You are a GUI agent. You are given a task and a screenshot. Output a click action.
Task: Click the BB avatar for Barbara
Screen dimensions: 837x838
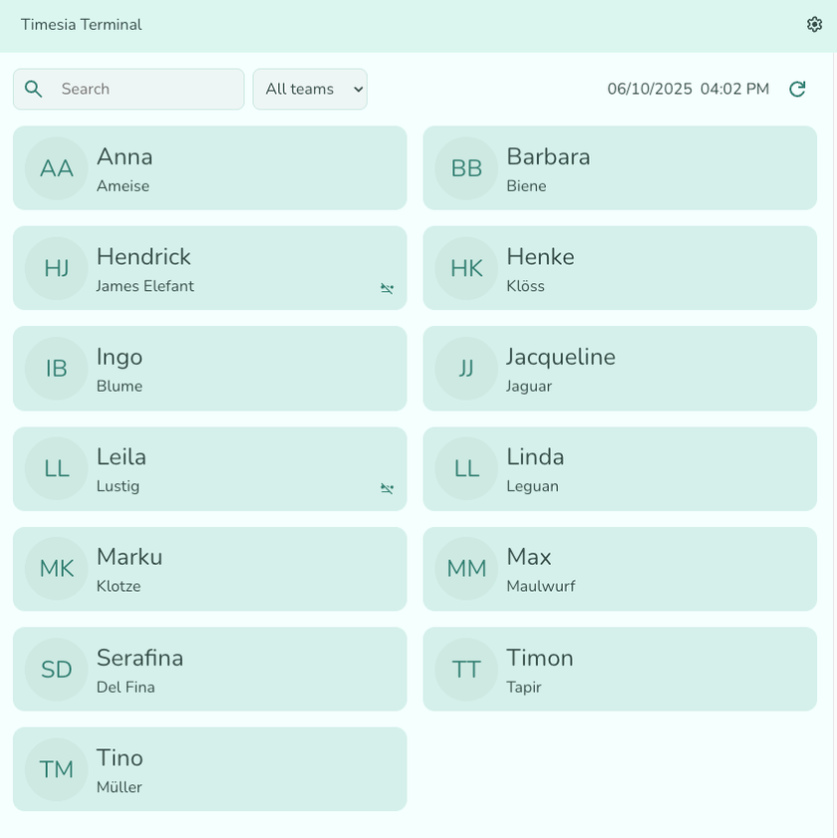(x=466, y=168)
